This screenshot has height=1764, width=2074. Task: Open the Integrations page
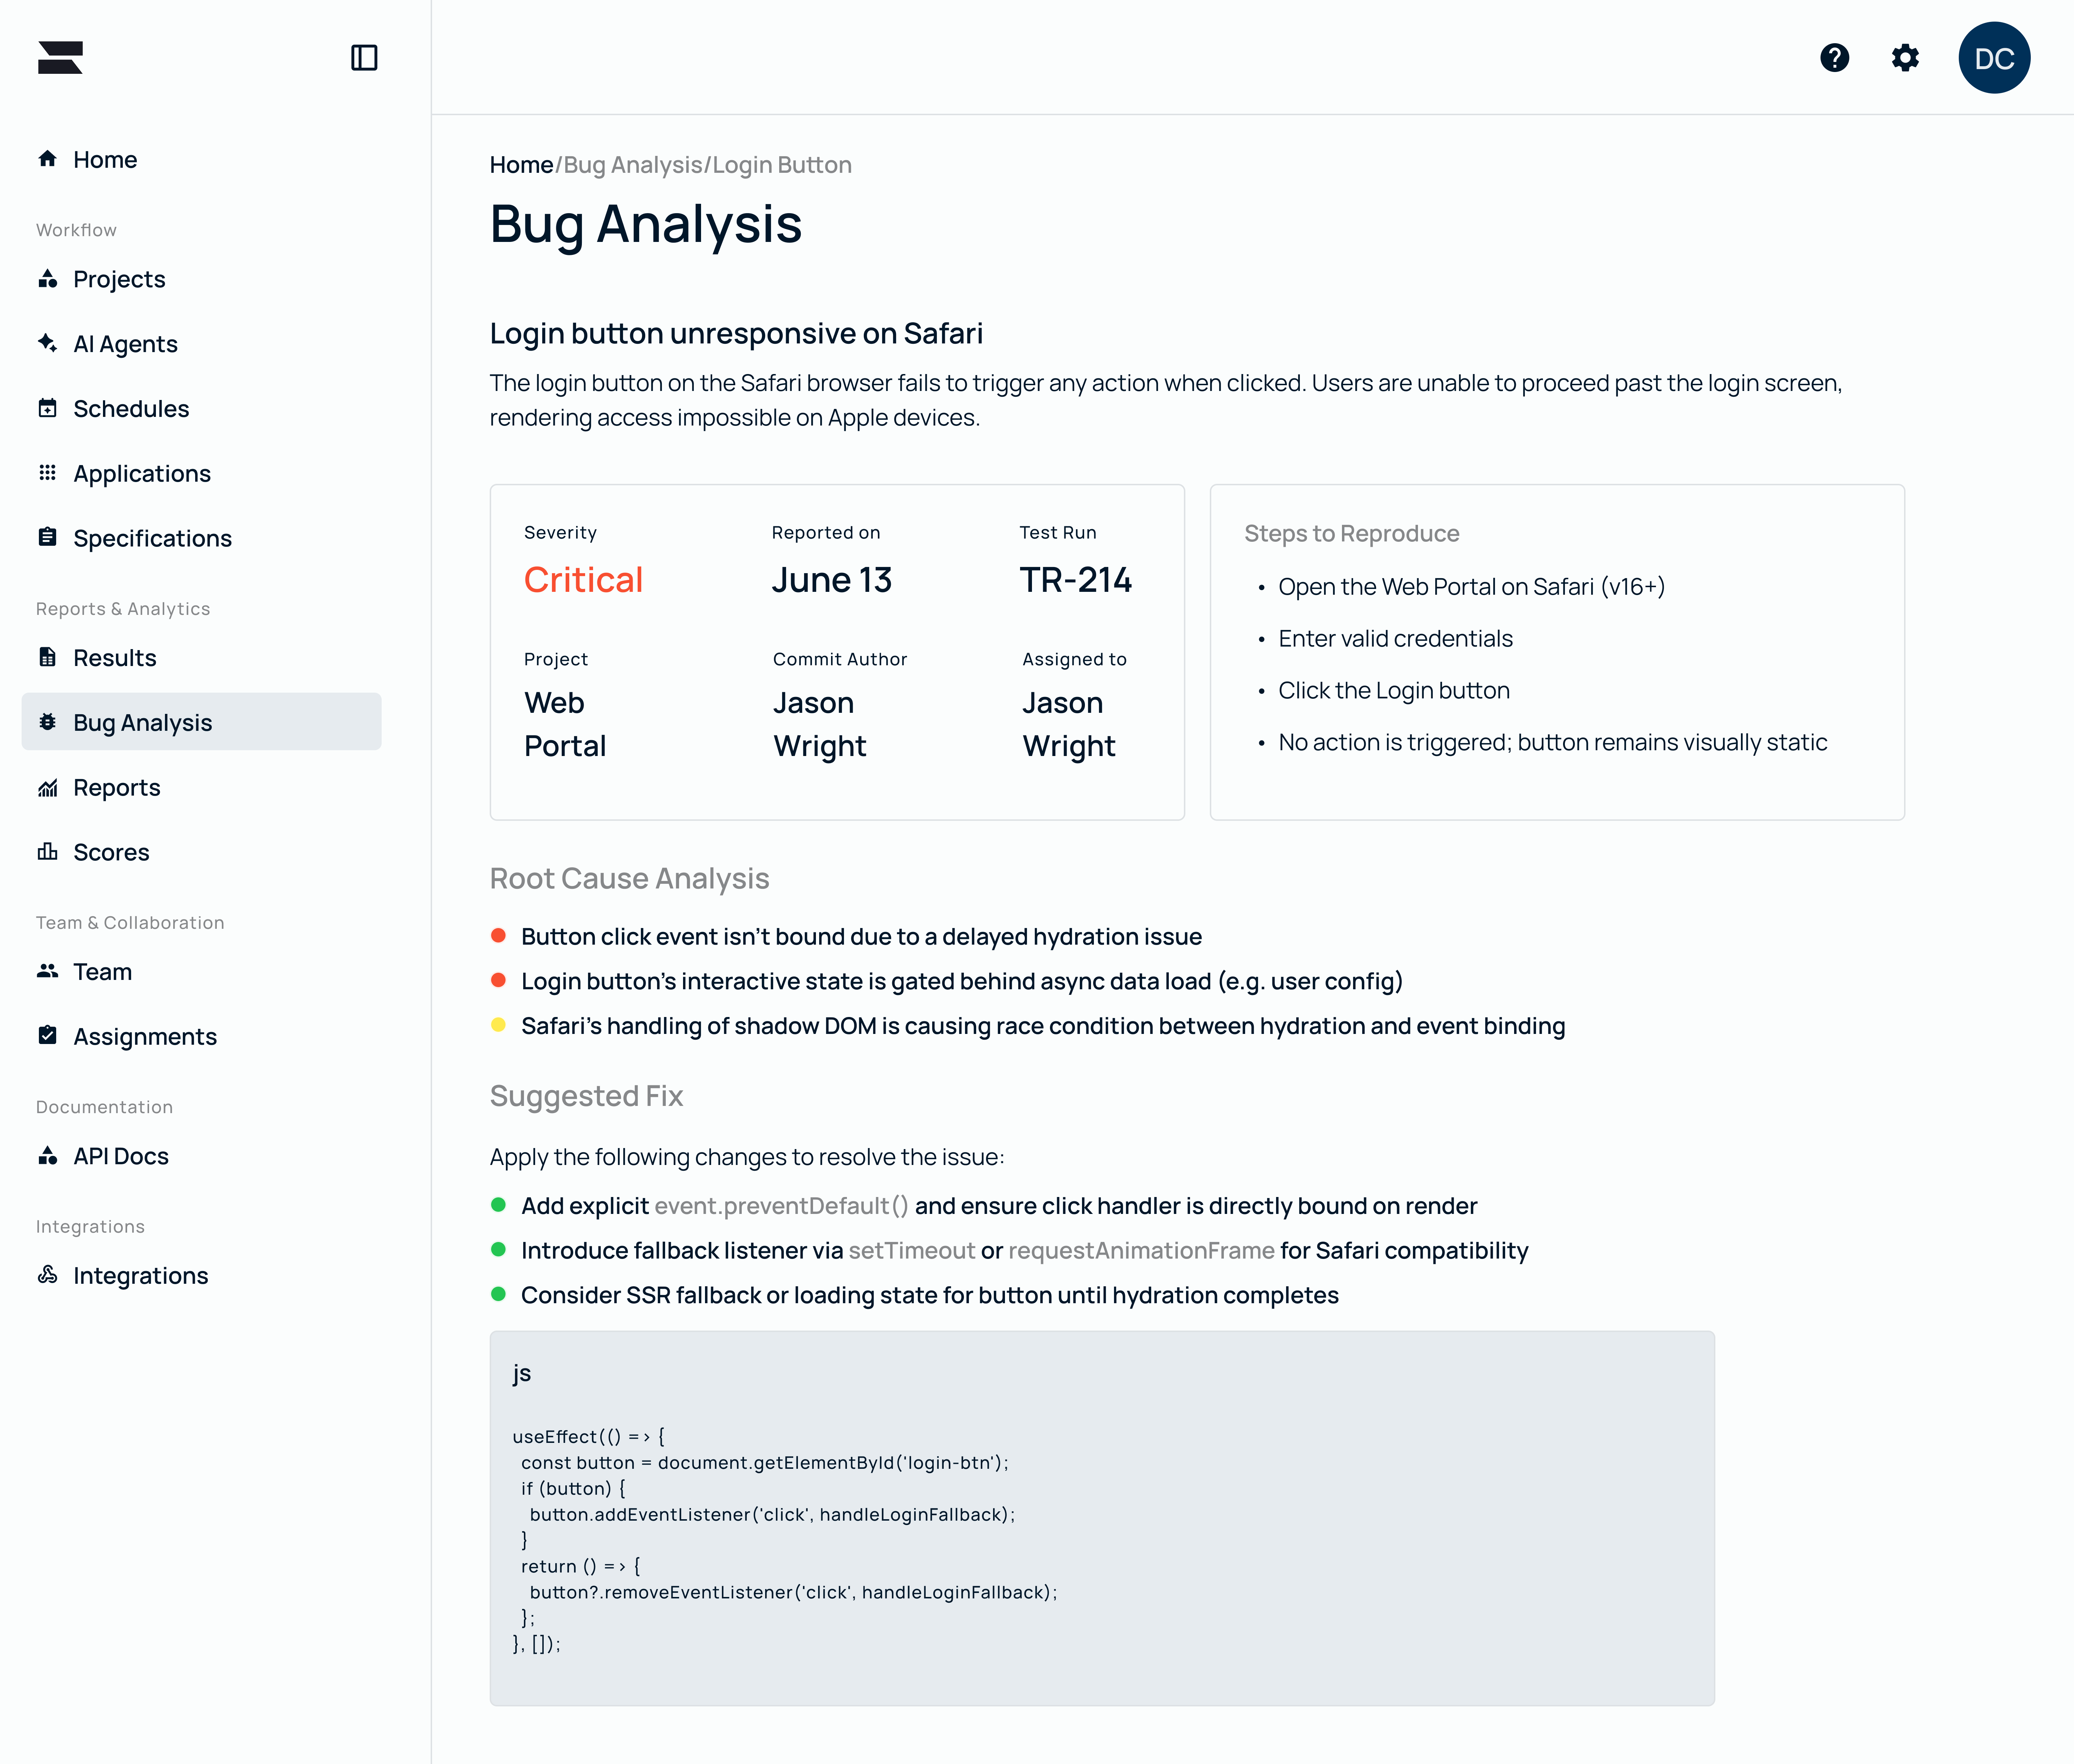(140, 1276)
